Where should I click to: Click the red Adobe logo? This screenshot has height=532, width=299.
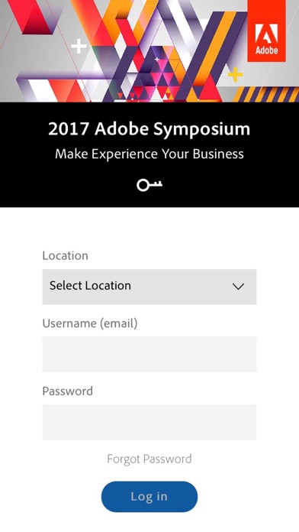(266, 31)
